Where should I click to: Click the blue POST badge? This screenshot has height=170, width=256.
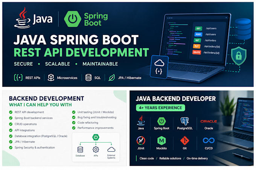point(198,34)
